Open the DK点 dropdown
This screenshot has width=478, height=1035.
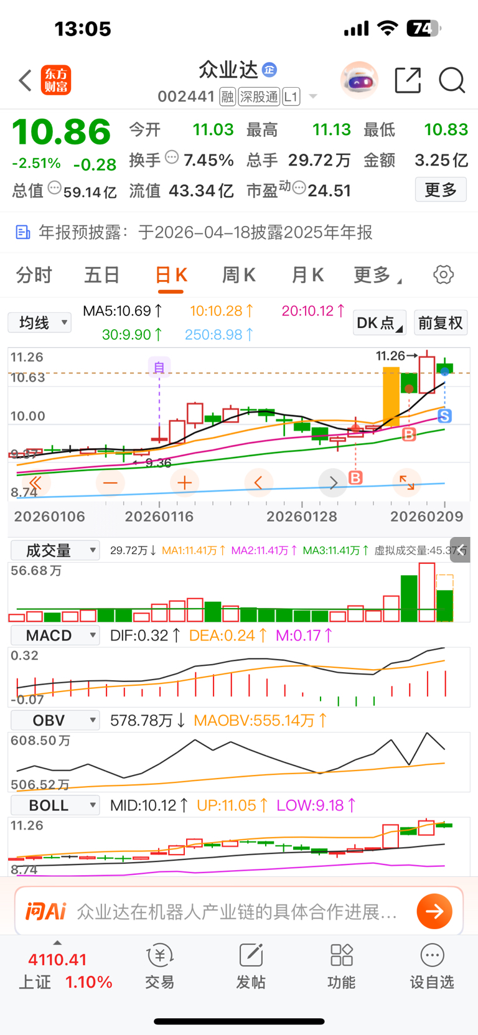(380, 322)
